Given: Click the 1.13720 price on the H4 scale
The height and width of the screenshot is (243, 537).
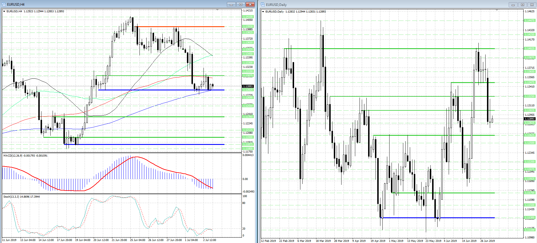Looking at the screenshot, I should point(248,39).
